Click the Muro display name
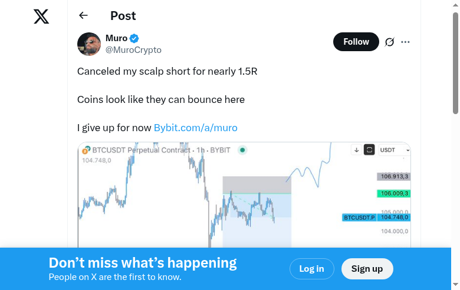Screen dimensions: 460x290 [116, 38]
